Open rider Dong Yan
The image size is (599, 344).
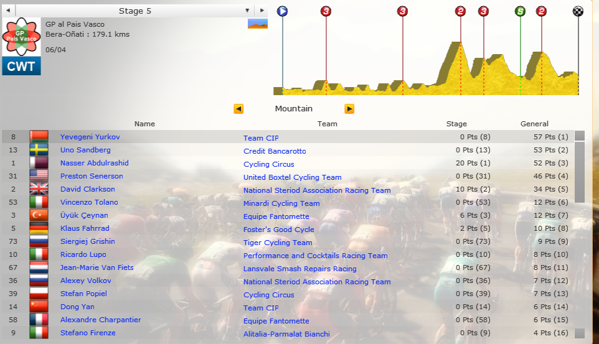coord(77,307)
